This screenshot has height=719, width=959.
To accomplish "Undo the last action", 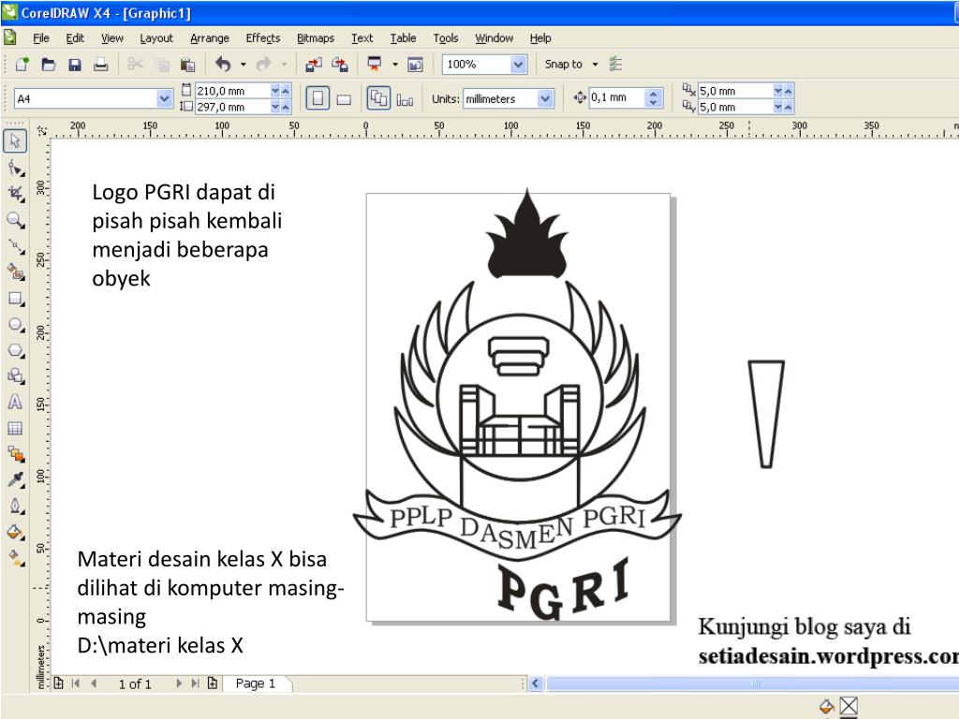I will tap(223, 65).
